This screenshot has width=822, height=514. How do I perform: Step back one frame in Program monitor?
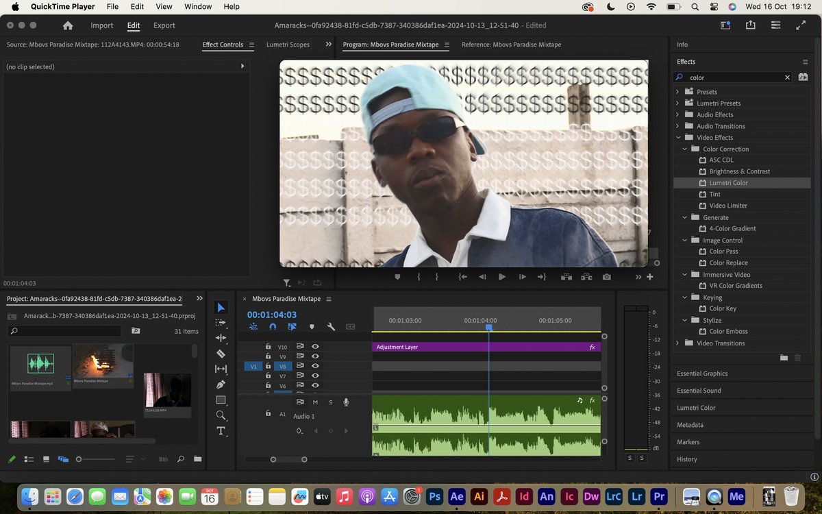pos(482,277)
